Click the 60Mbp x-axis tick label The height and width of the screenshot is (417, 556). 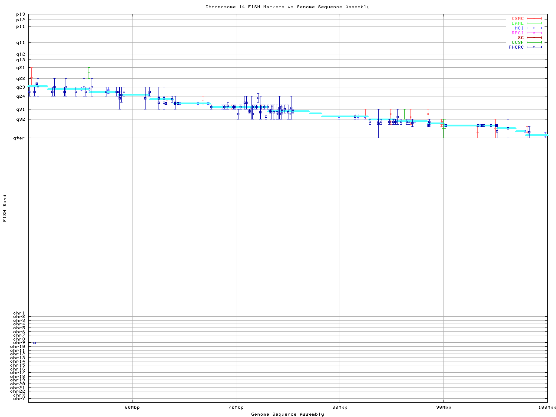pos(132,407)
